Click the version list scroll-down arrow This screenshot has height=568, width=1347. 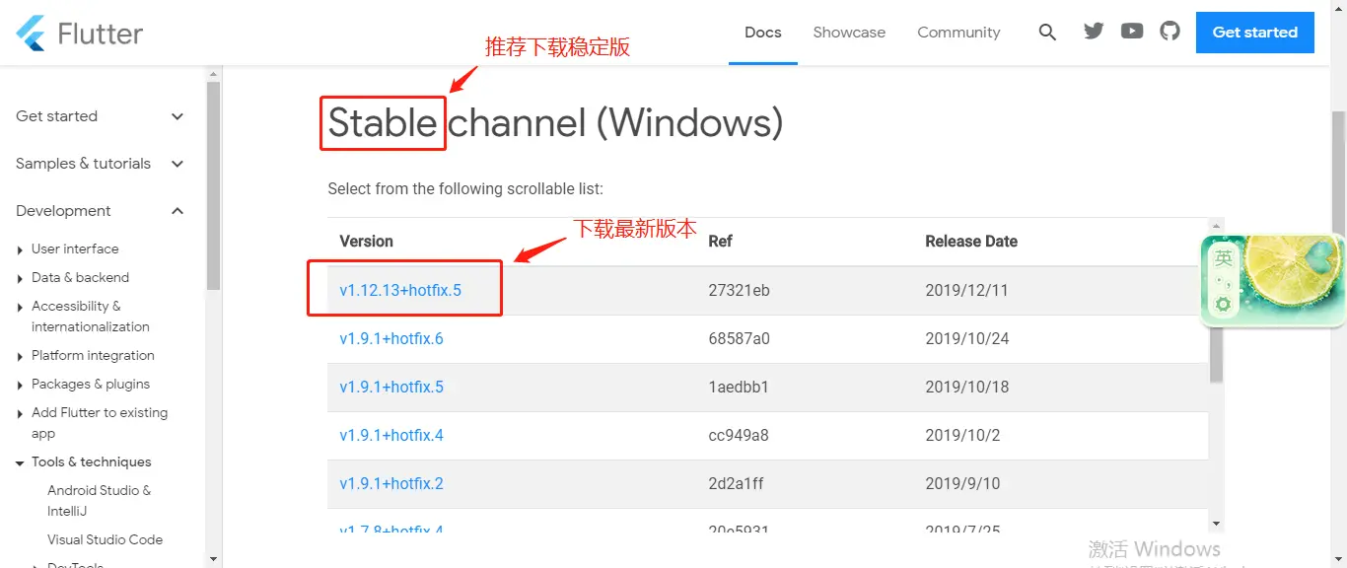[x=1216, y=524]
